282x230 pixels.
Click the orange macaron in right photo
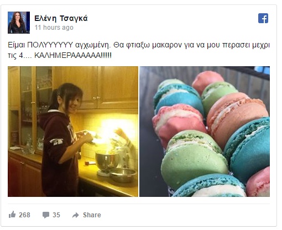[237, 117]
